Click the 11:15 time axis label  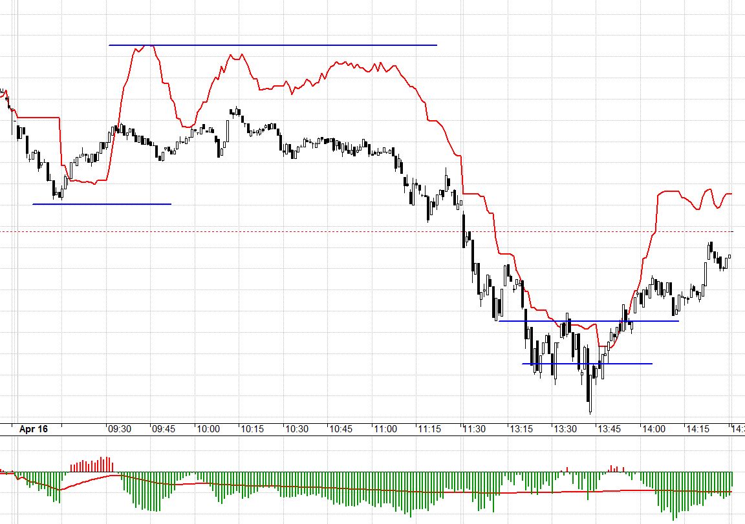coord(431,429)
